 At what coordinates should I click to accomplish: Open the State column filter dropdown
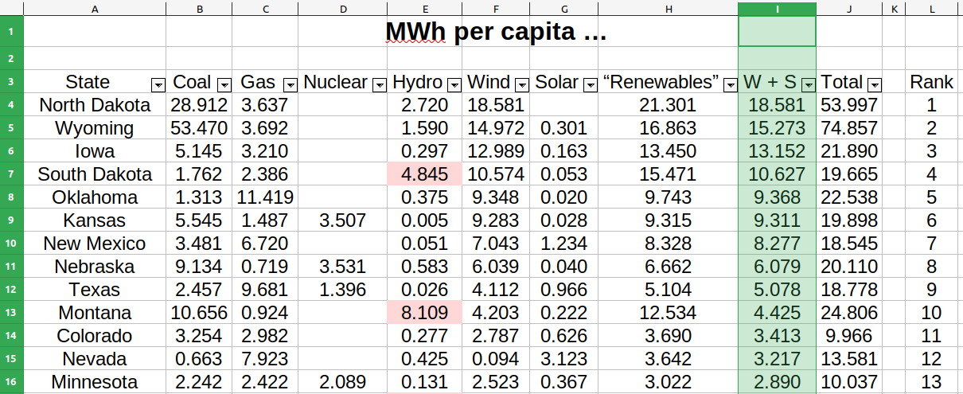[158, 84]
